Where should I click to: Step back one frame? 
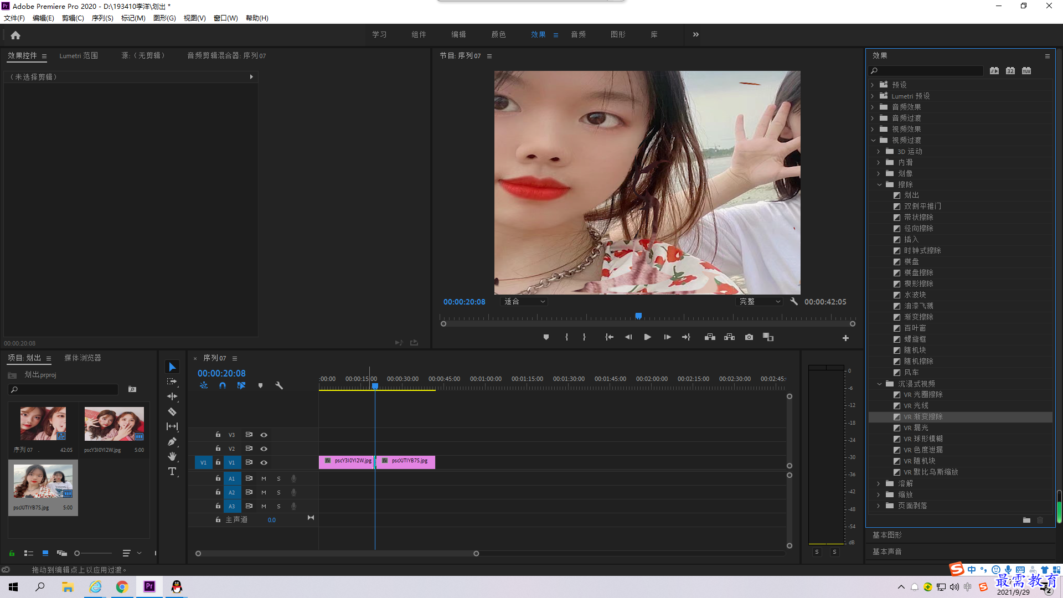628,337
